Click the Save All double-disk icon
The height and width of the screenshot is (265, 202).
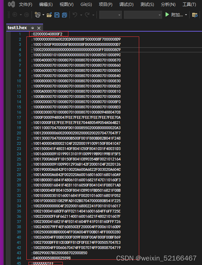tap(64, 15)
